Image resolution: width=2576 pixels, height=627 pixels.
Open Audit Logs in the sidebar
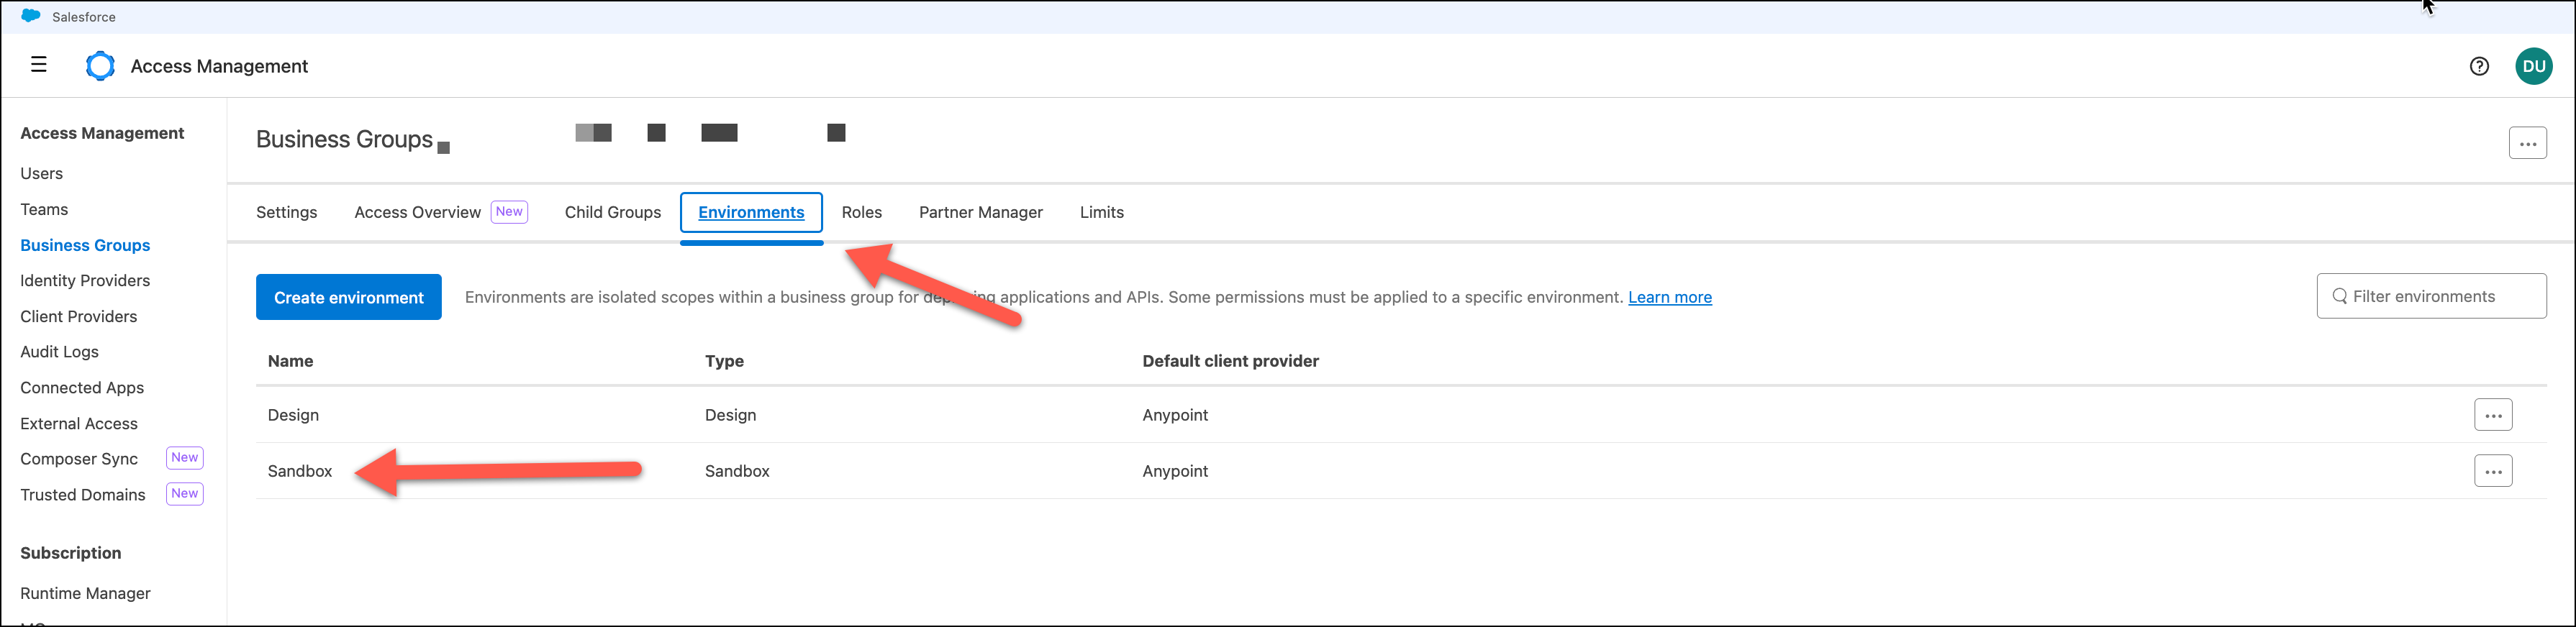click(x=59, y=351)
